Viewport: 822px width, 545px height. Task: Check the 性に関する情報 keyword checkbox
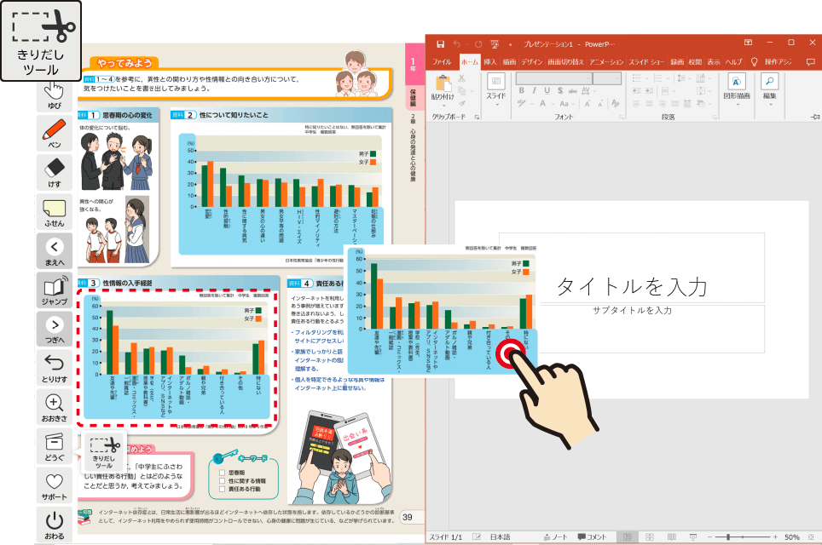(223, 480)
